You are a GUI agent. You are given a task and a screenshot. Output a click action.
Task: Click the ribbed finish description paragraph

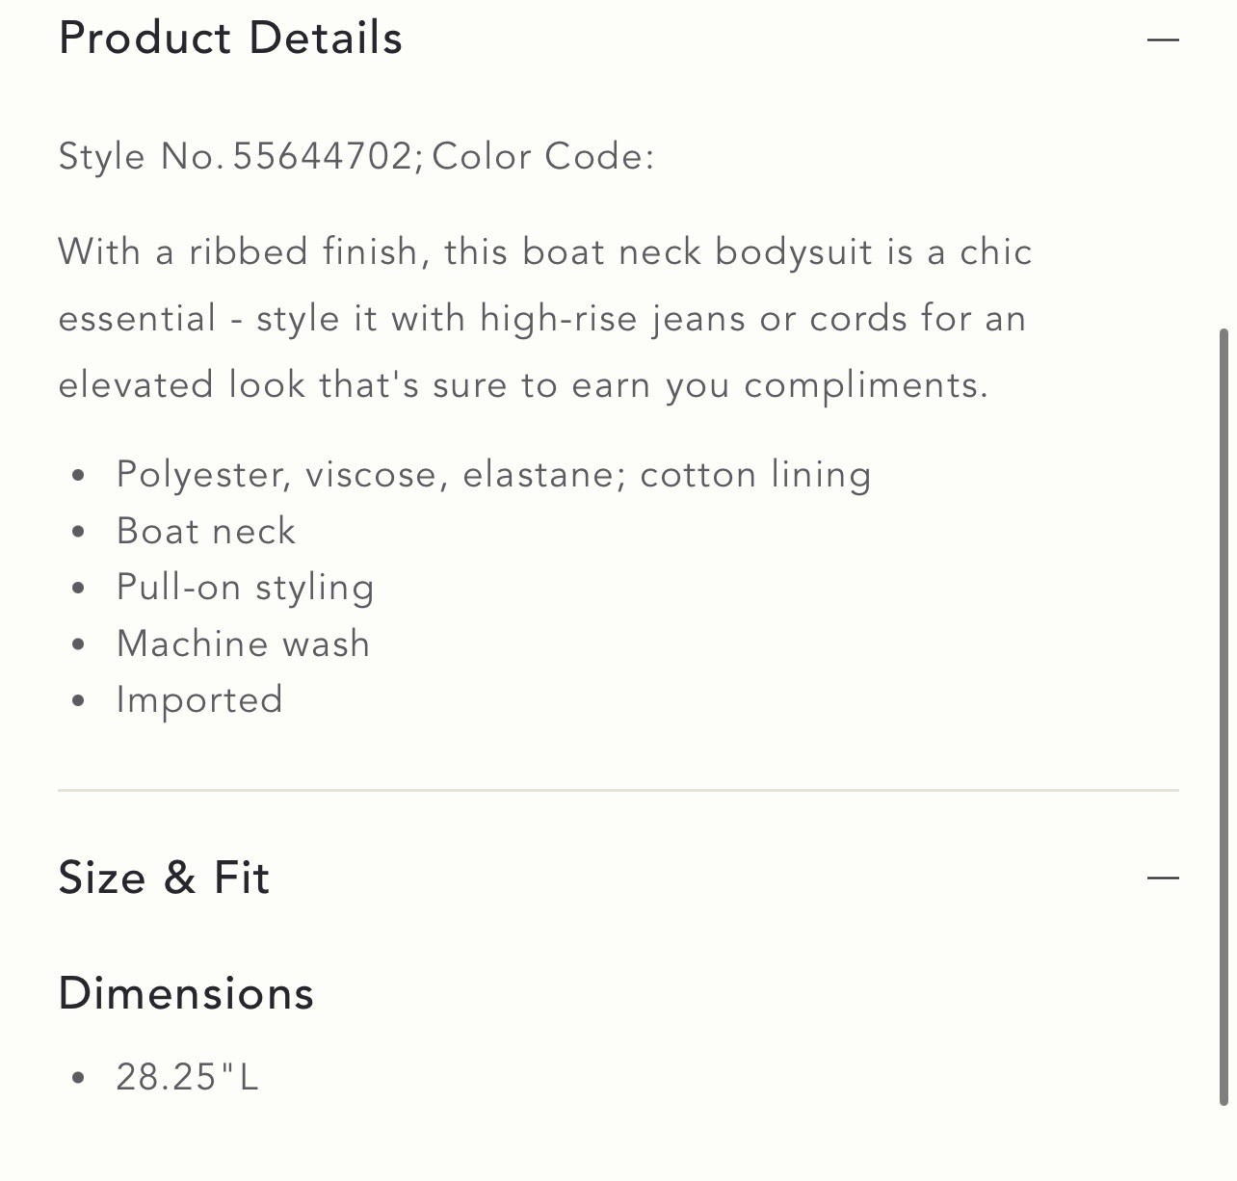(x=545, y=318)
